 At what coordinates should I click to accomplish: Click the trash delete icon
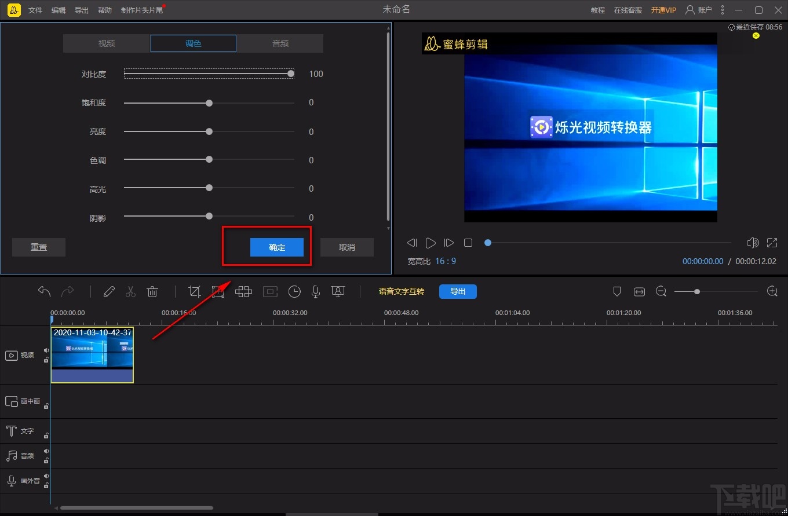point(152,291)
